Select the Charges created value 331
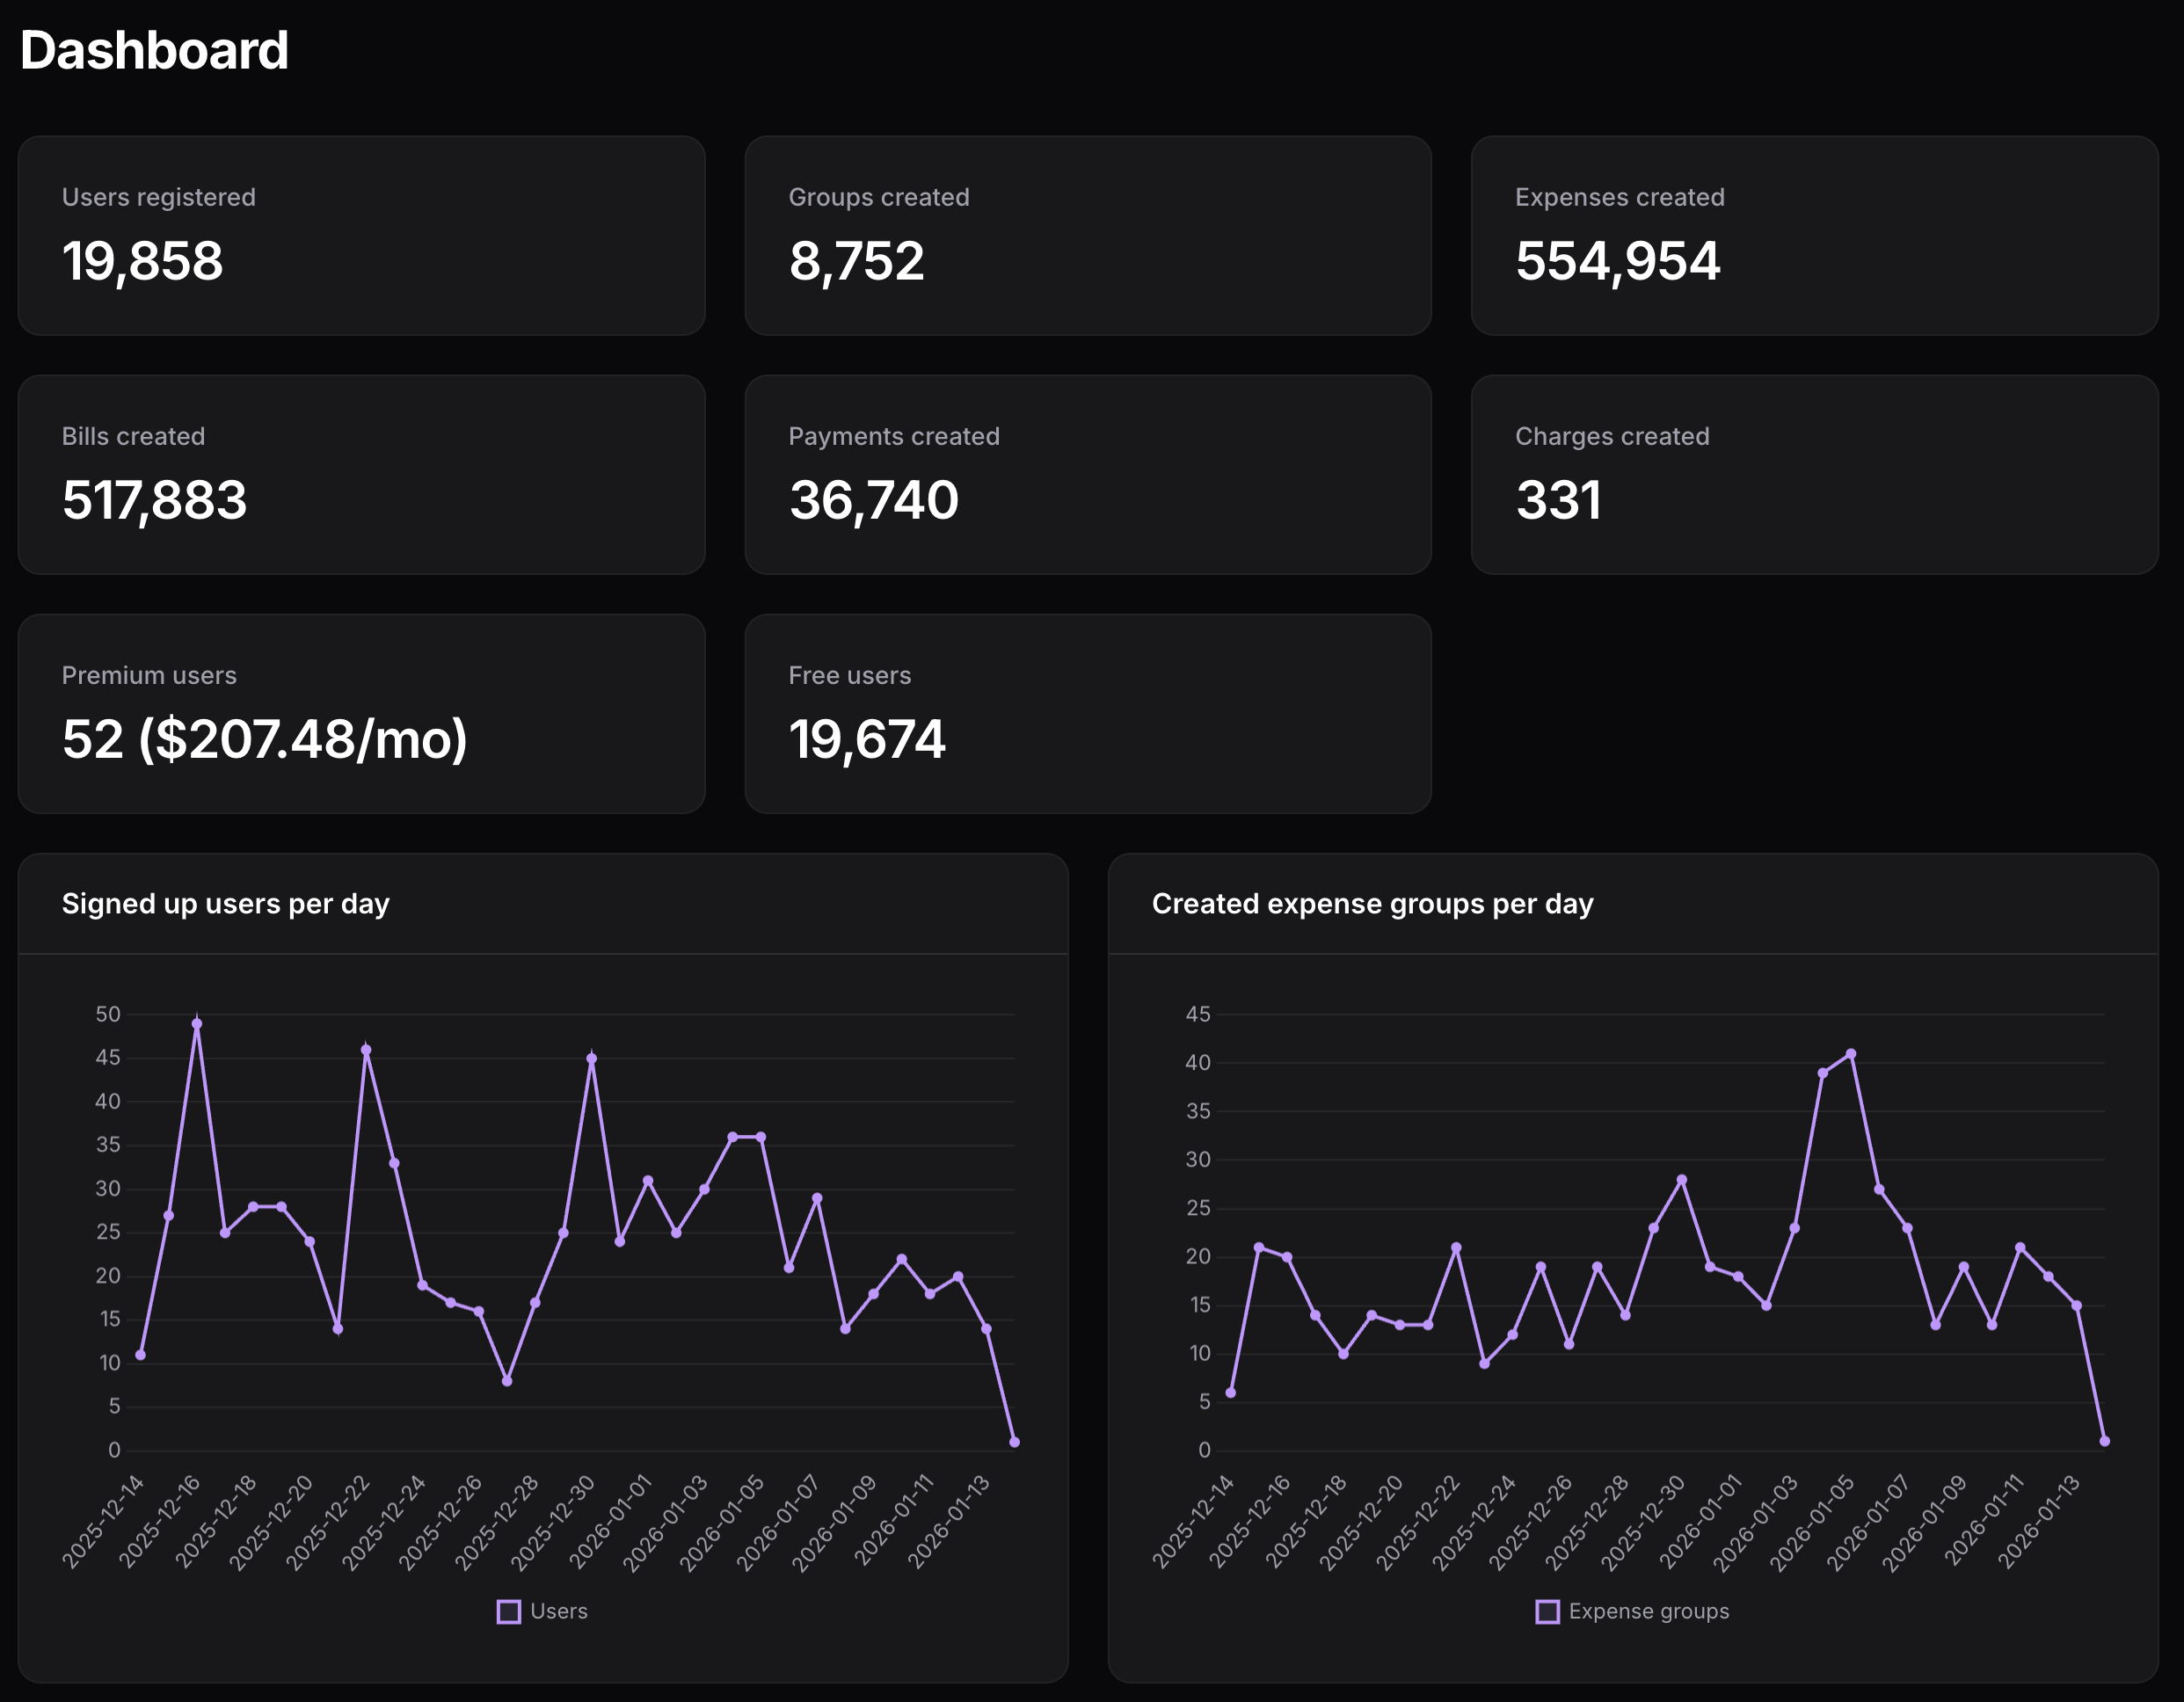Screen dimensions: 2184x1702 tap(1558, 501)
